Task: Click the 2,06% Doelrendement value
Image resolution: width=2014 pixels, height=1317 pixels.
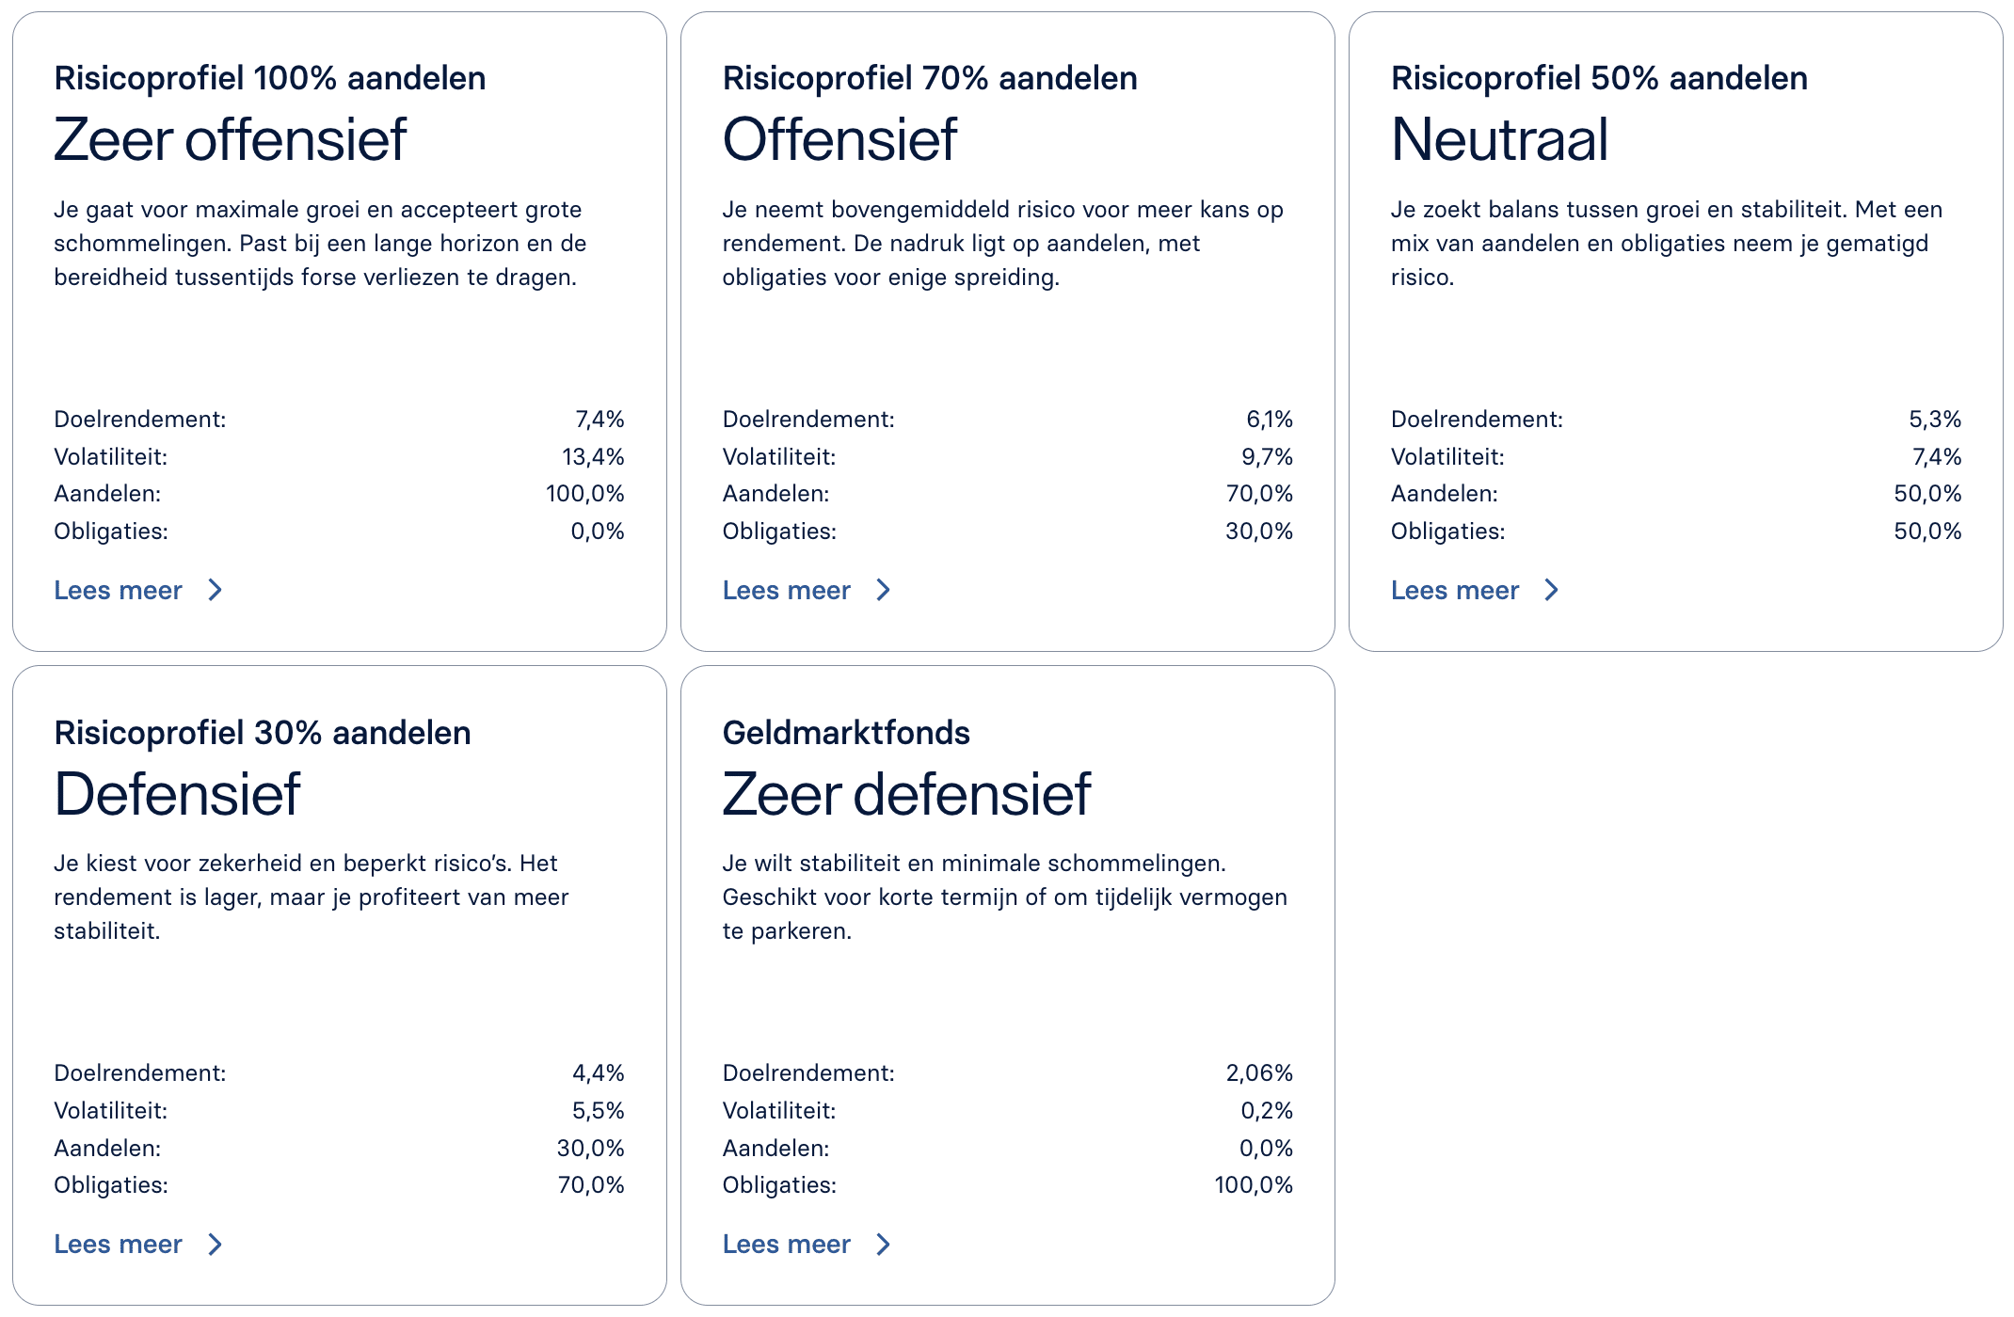Action: tap(1259, 1073)
